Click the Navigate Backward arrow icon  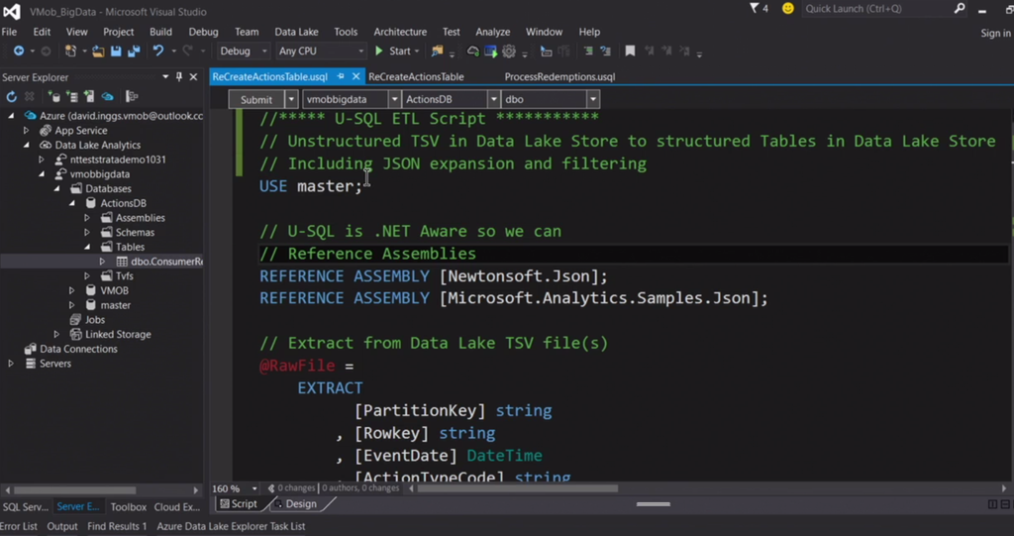18,52
